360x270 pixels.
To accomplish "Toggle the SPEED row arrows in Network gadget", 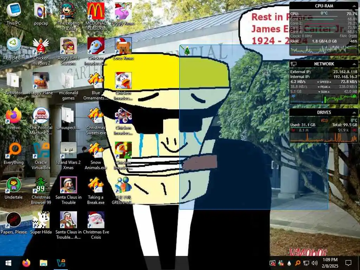I will tap(324, 82).
